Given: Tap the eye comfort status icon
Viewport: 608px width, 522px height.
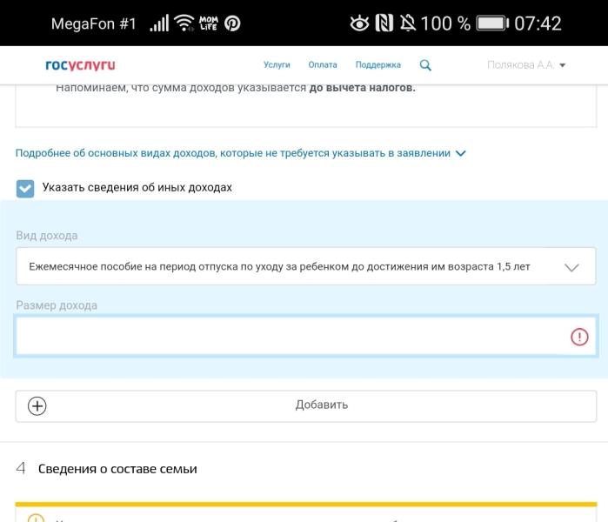Looking at the screenshot, I should 357,23.
